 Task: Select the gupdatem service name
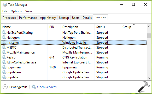click(14, 72)
